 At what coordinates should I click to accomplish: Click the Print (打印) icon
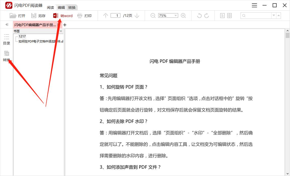(x=80, y=16)
